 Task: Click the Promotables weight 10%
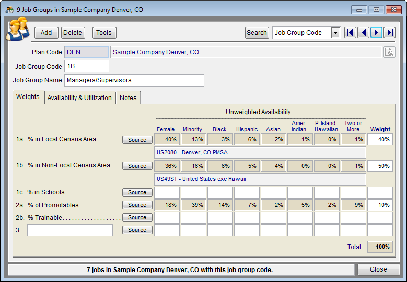[x=380, y=205]
